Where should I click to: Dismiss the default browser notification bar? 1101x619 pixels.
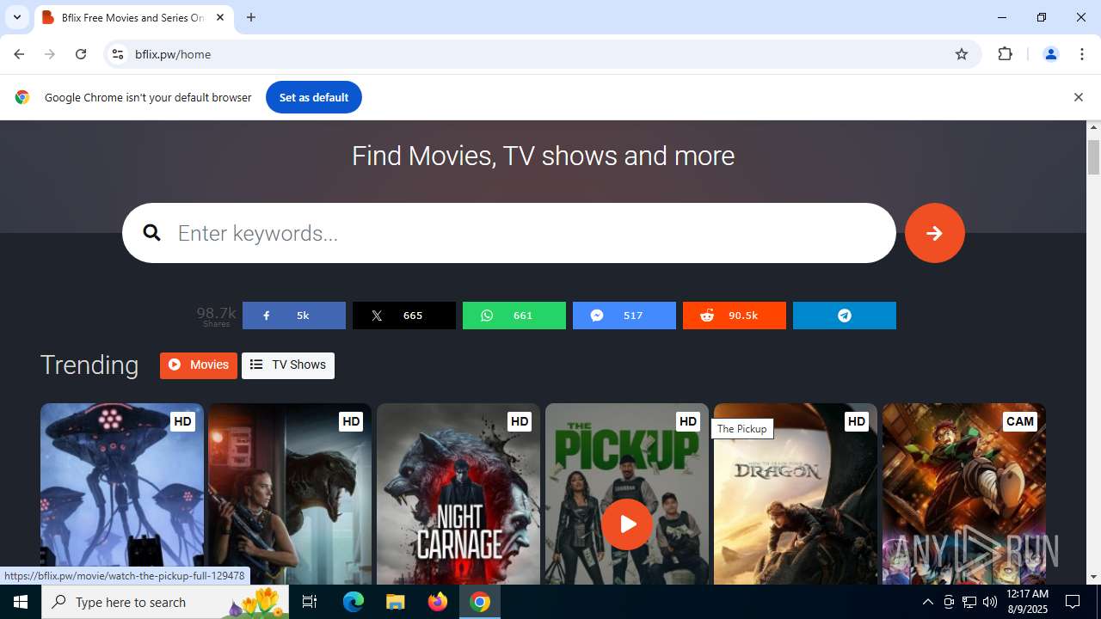1078,97
